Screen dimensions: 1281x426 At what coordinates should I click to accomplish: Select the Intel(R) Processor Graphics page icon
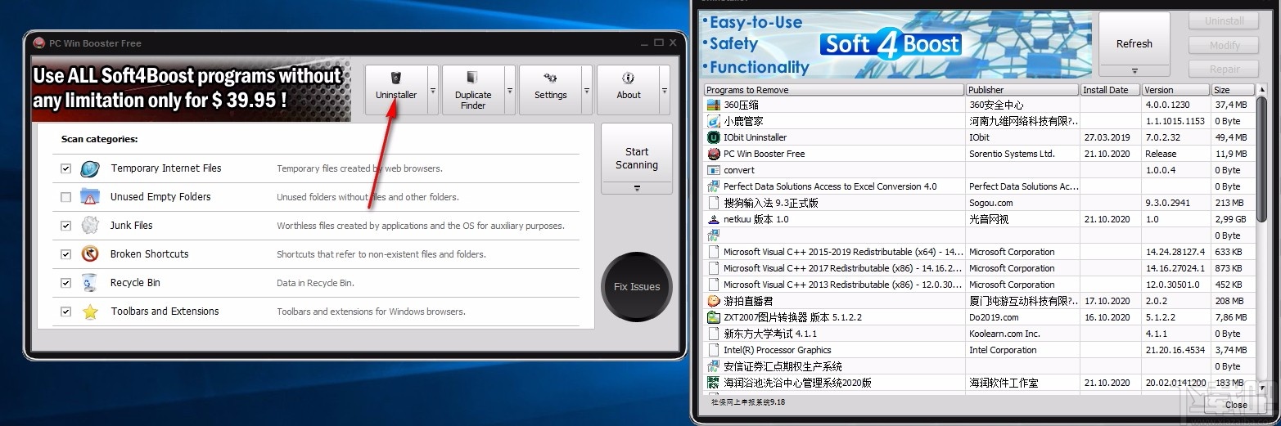713,350
